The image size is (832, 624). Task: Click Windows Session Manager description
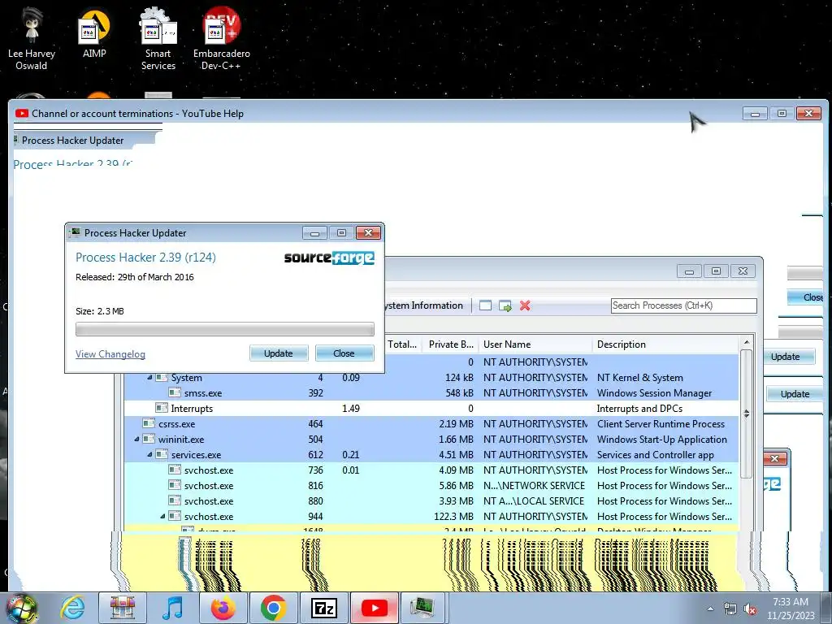(x=654, y=393)
